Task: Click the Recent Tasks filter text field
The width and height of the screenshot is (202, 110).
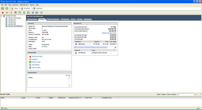Action: click(x=186, y=94)
